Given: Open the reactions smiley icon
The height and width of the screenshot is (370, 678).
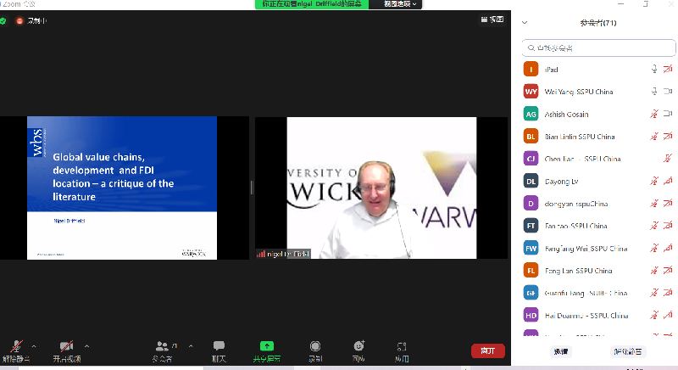Looking at the screenshot, I should coord(358,345).
